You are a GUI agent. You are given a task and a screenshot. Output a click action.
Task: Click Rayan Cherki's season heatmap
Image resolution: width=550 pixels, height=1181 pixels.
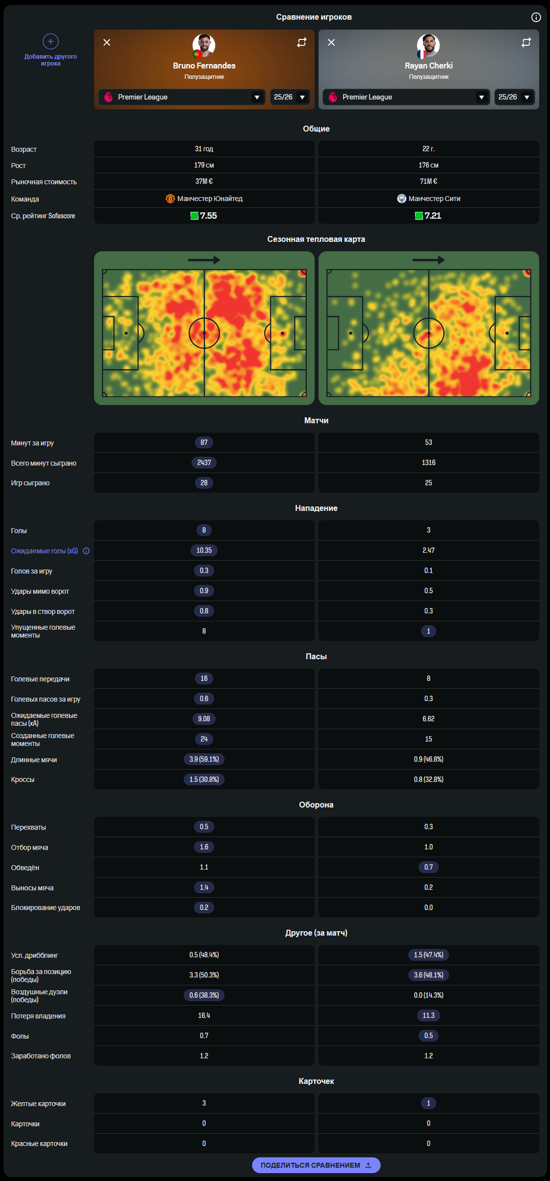pos(428,328)
